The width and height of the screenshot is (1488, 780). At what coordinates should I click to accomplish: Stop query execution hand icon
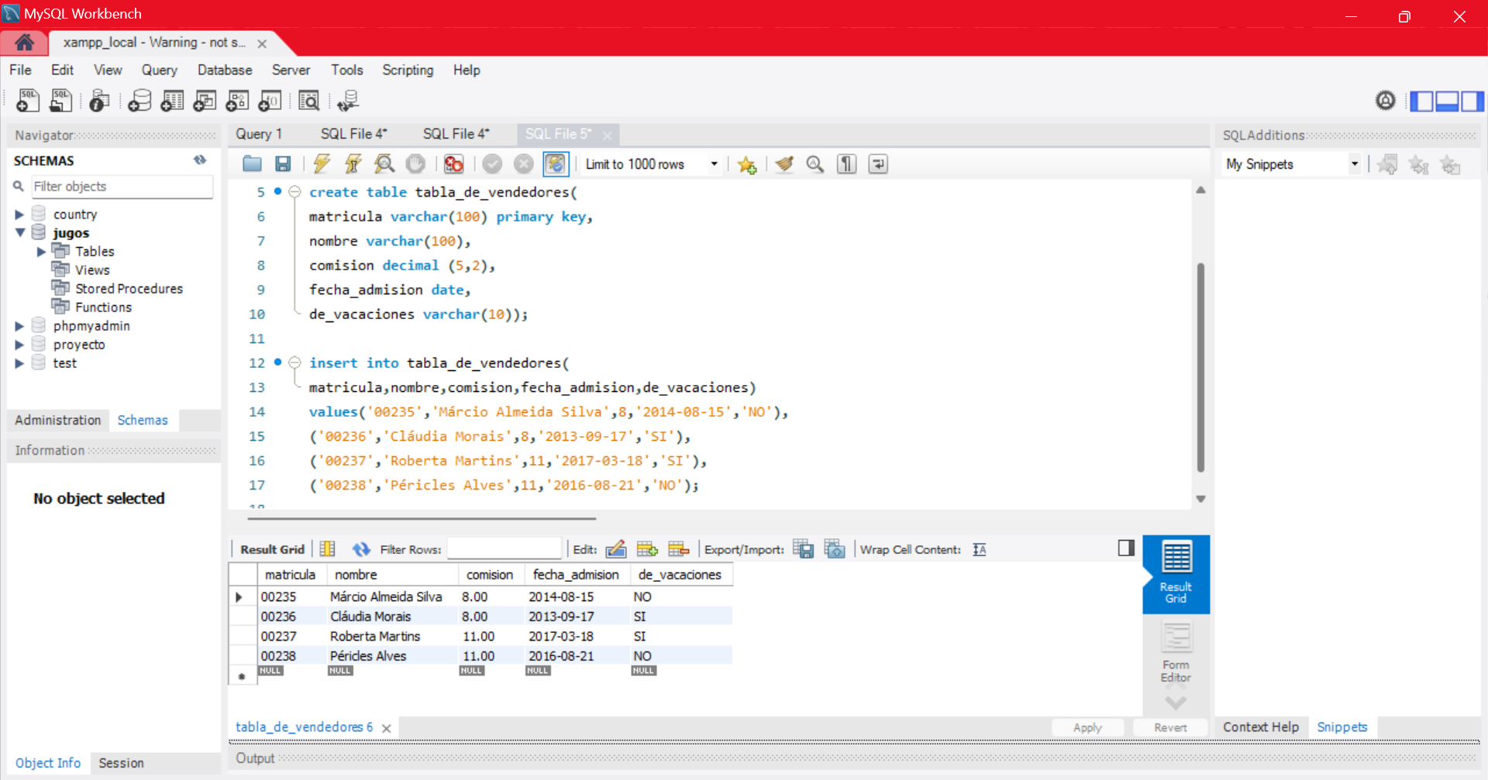coord(415,163)
